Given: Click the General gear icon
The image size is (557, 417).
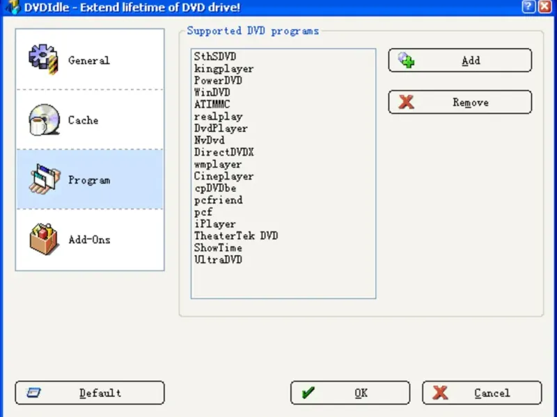Looking at the screenshot, I should tap(43, 59).
